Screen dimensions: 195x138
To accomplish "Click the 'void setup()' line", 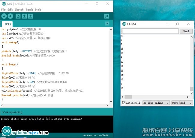I will (x=10, y=42).
